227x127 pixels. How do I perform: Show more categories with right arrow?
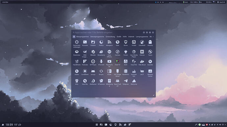(153, 37)
